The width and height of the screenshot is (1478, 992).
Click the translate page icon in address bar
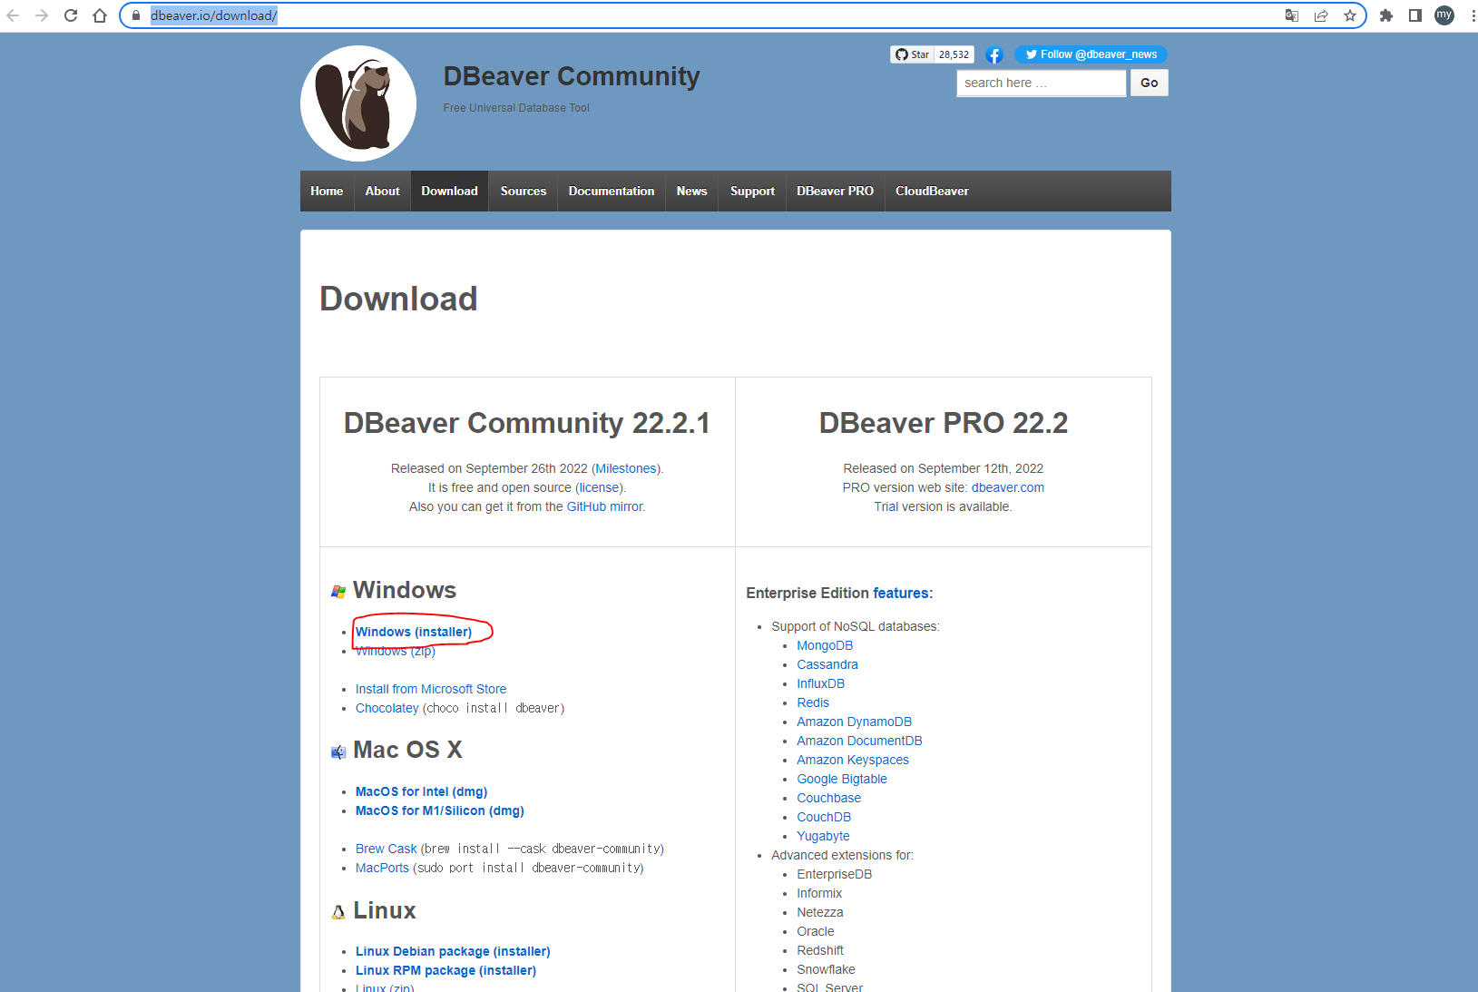(1292, 15)
